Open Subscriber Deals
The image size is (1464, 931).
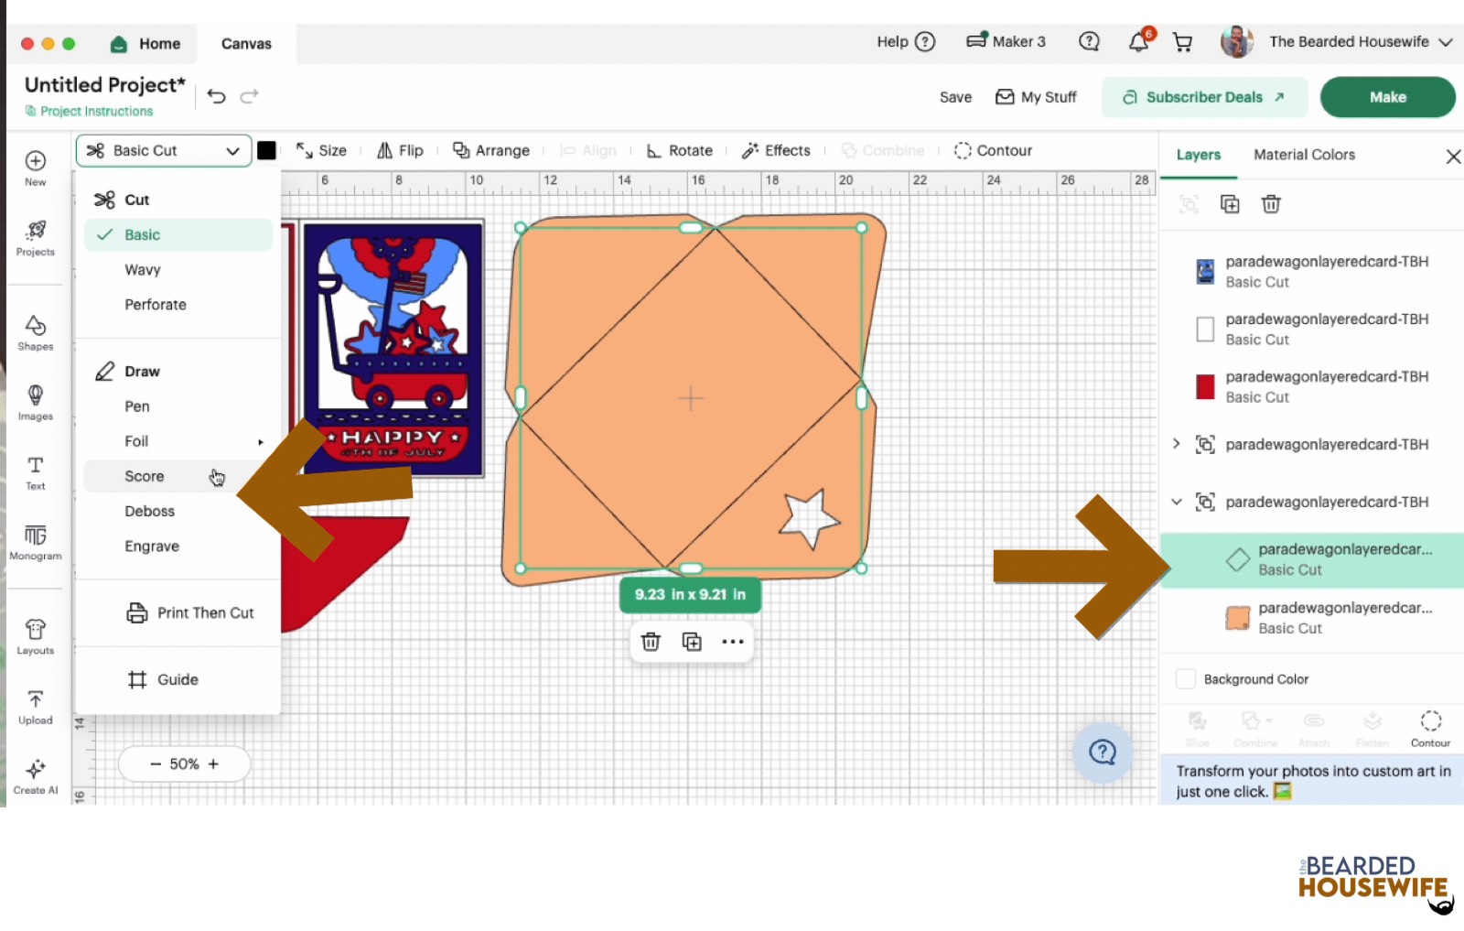pos(1204,97)
